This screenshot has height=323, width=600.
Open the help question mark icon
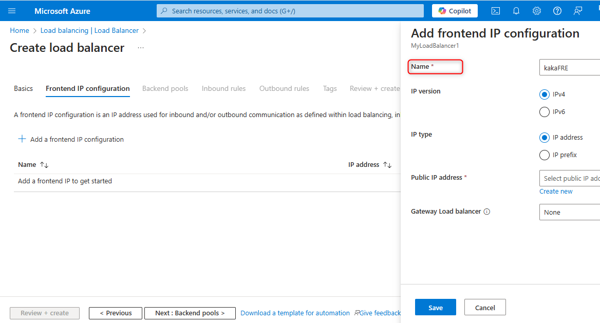557,11
